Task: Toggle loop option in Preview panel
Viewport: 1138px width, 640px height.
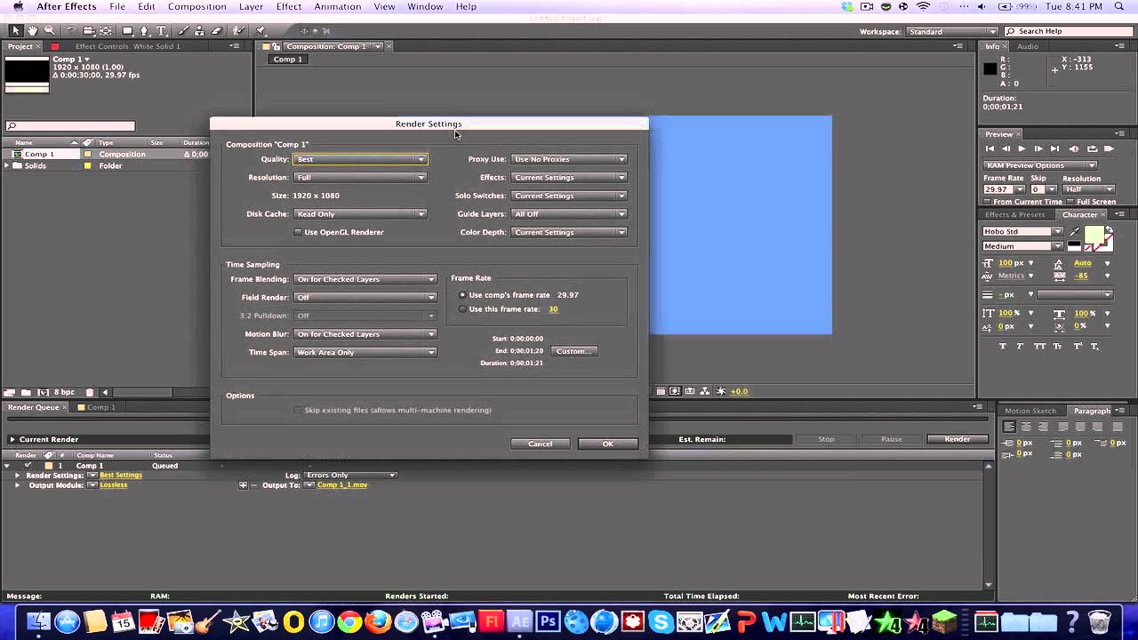Action: (1092, 148)
